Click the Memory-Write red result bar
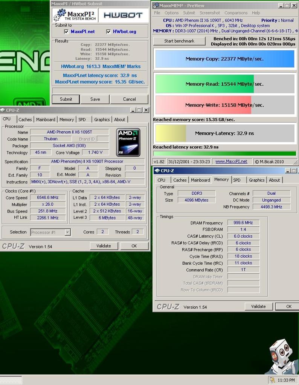 click(224, 105)
